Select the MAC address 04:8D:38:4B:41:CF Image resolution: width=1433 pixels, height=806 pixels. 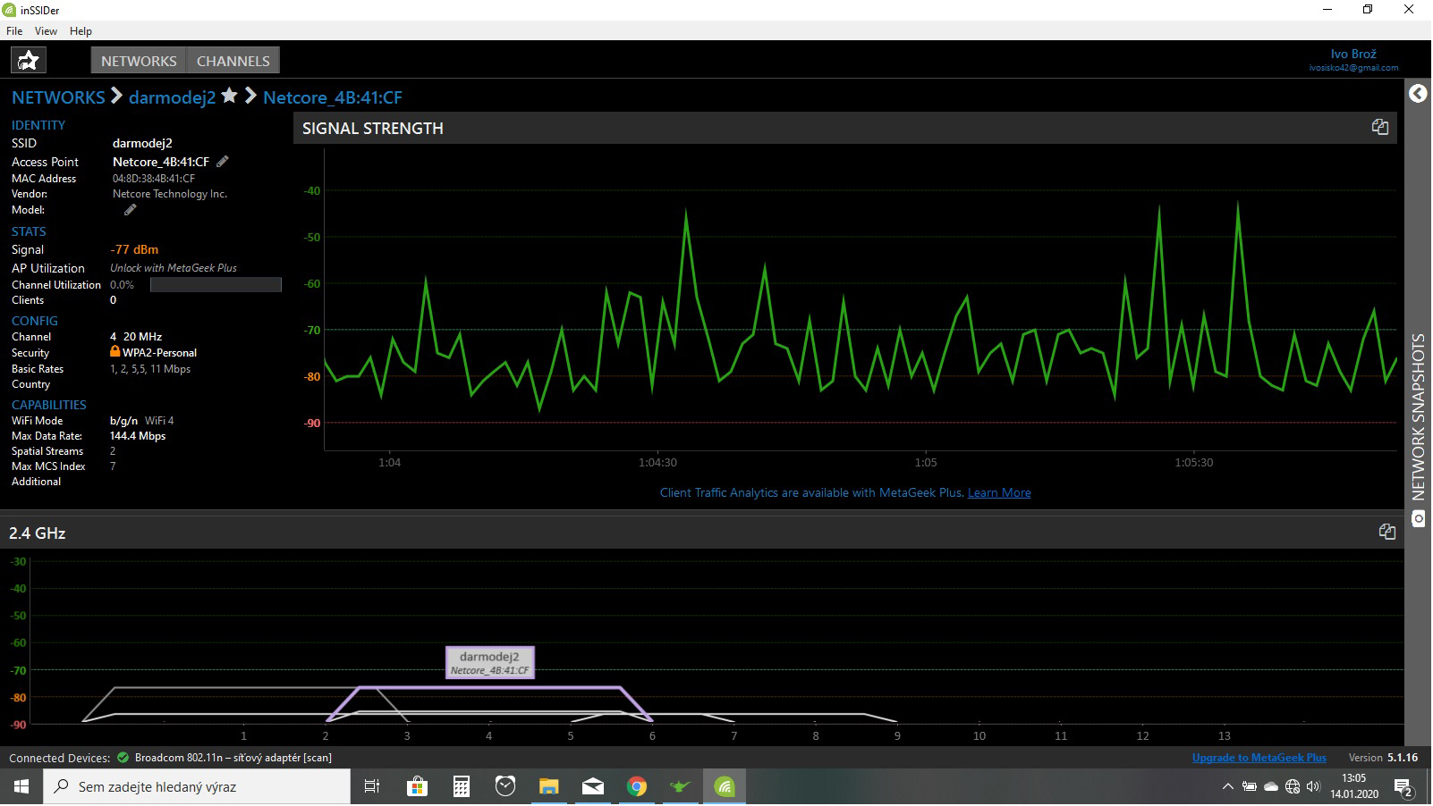154,179
